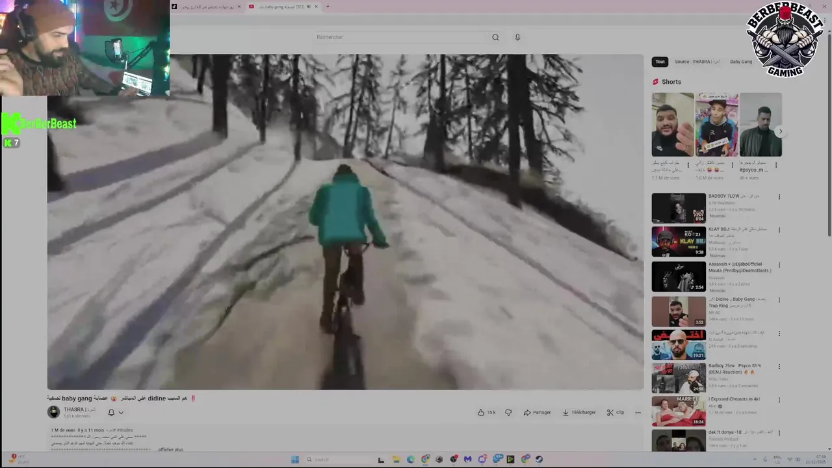The height and width of the screenshot is (468, 832).
Task: Activate voice search microphone icon
Action: (x=517, y=37)
